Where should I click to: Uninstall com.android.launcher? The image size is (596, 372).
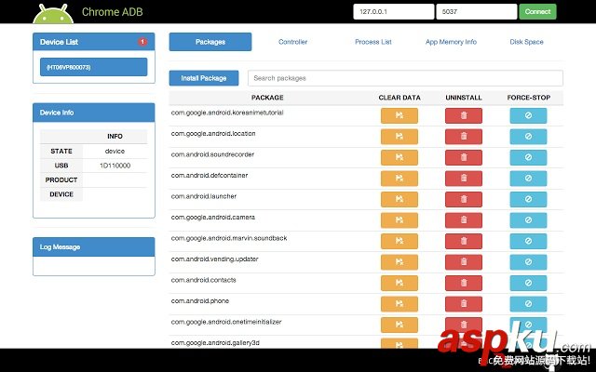click(464, 199)
